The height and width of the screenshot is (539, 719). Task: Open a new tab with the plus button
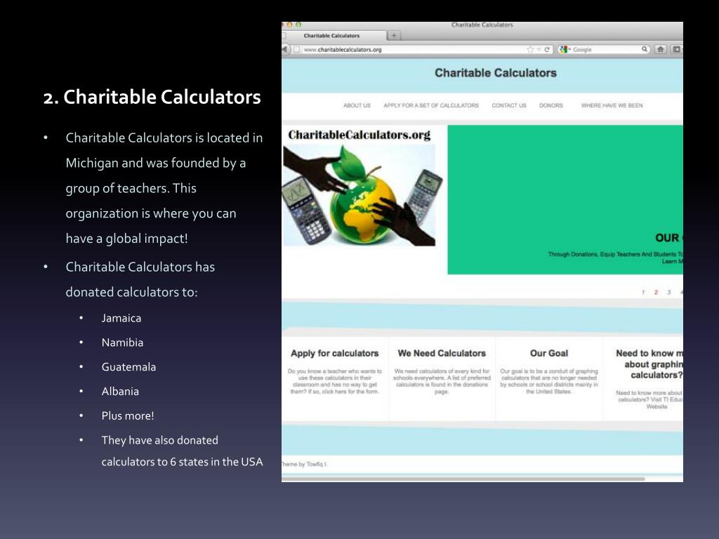(x=394, y=35)
